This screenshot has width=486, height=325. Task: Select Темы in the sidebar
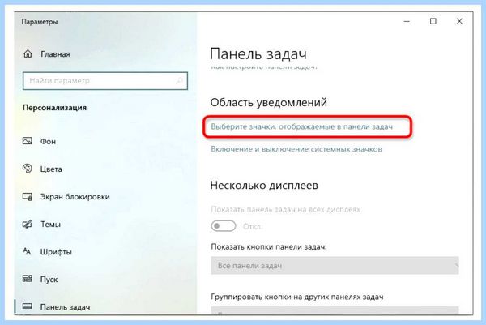tap(50, 225)
